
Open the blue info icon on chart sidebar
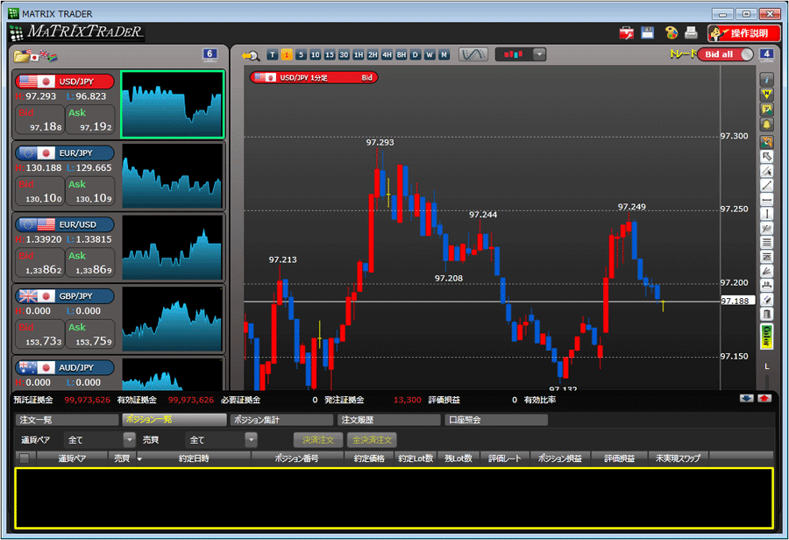[766, 80]
